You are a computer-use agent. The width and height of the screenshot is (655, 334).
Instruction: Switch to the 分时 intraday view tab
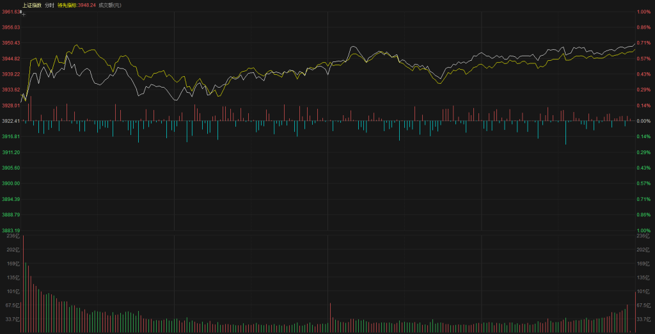tap(49, 5)
